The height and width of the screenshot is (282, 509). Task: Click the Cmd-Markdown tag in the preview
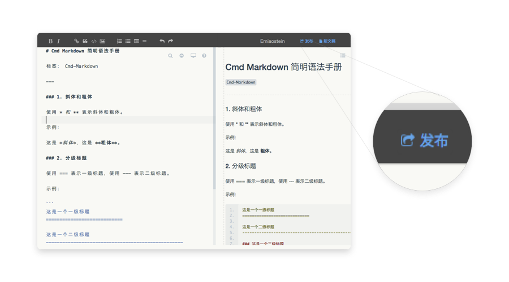coord(241,82)
